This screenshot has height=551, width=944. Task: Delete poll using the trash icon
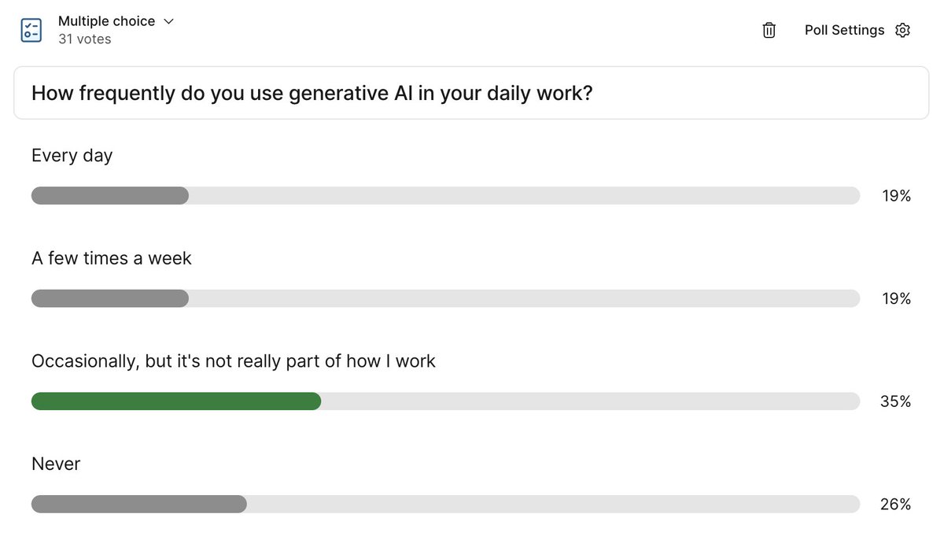point(769,30)
